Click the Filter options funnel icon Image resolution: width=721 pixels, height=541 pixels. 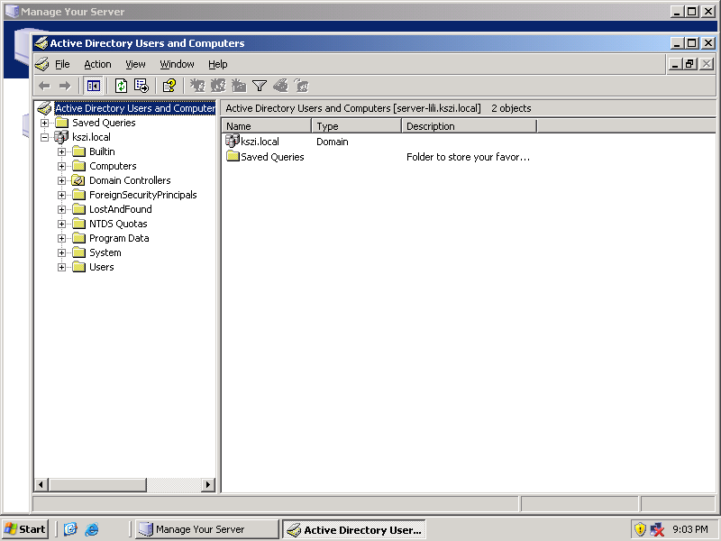click(260, 86)
